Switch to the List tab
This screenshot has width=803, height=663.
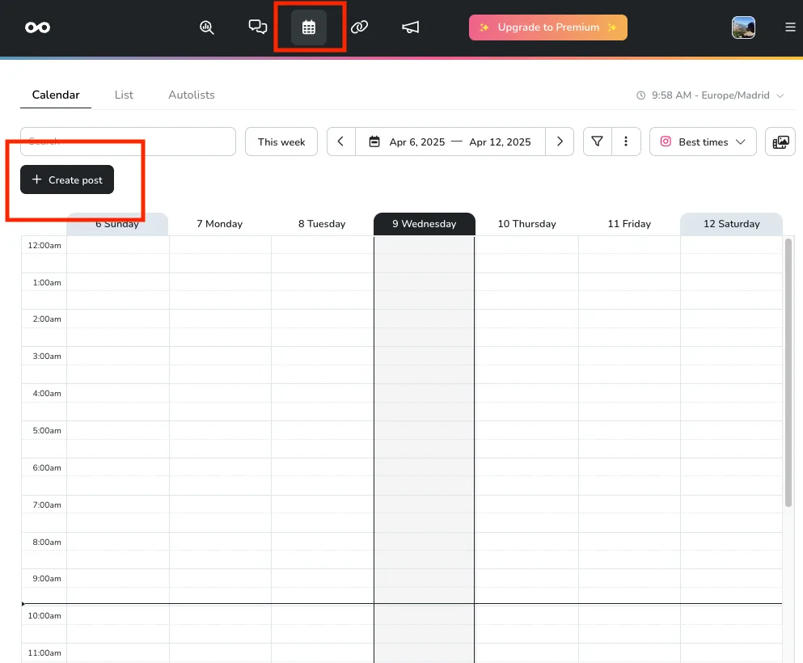(124, 95)
